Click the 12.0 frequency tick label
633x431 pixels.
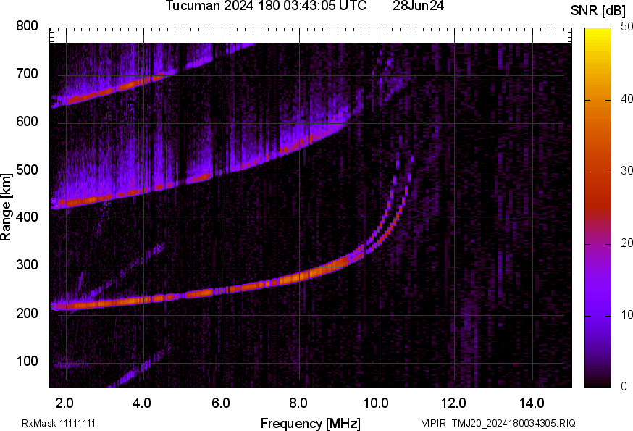[x=455, y=403]
